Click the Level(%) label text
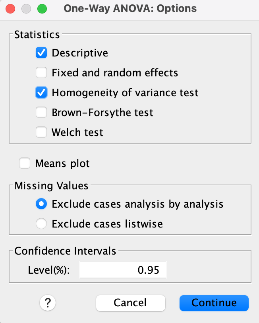Image resolution: width=259 pixels, height=323 pixels. pos(49,270)
